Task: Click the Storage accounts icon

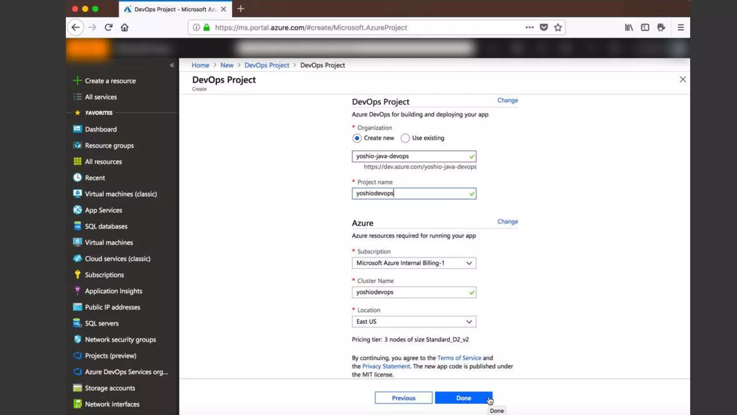Action: (77, 388)
